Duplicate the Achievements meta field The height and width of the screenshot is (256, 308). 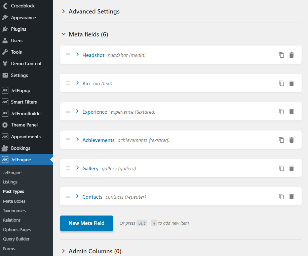[281, 140]
